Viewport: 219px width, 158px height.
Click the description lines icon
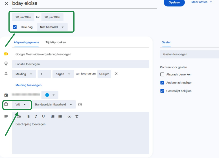pos(6,116)
